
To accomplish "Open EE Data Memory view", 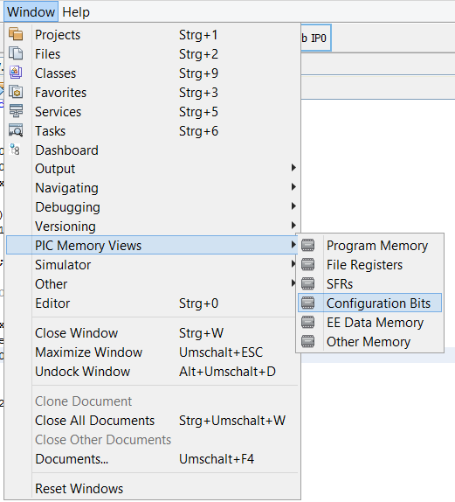I will click(x=370, y=322).
